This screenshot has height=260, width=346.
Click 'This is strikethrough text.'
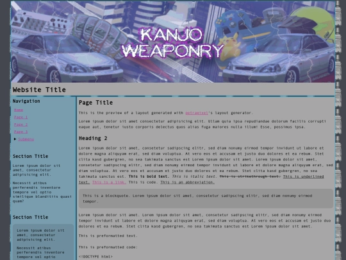[250, 177]
